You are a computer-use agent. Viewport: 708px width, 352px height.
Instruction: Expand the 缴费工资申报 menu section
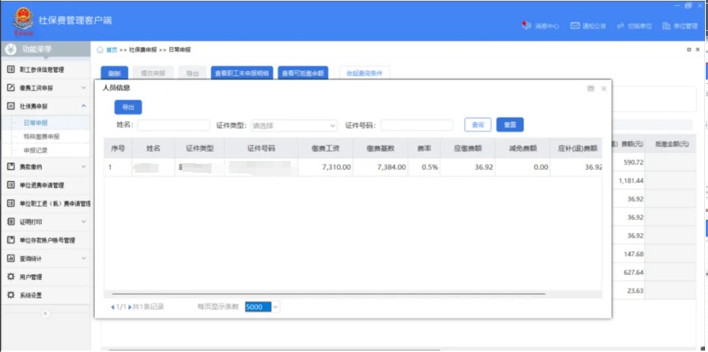44,88
